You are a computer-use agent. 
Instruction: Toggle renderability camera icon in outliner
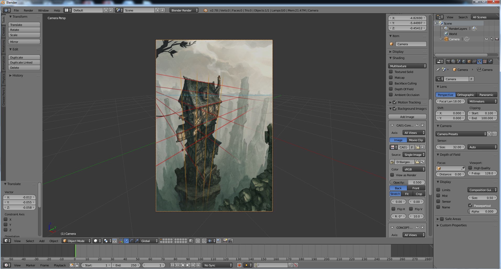coord(497,39)
